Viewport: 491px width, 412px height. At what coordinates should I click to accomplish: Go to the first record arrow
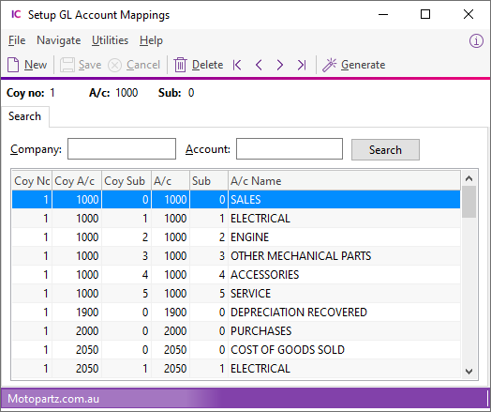[x=237, y=65]
